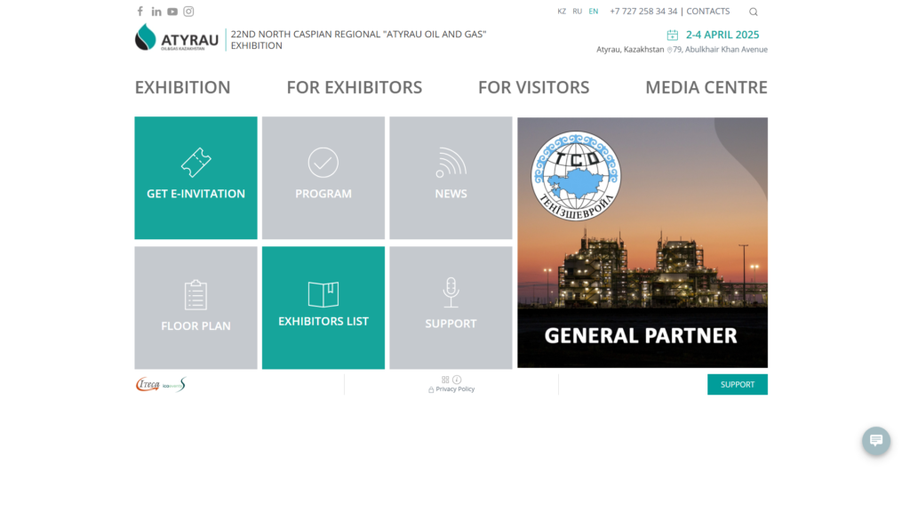Click the EXHIBITORS LIST tile label

[x=323, y=322]
